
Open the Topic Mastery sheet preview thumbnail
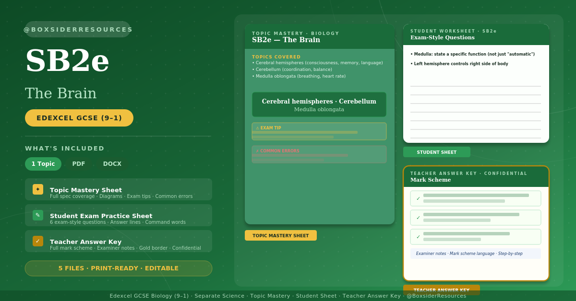320,124
